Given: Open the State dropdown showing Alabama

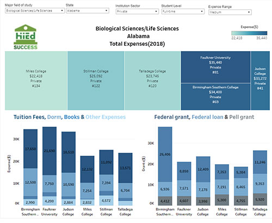Looking at the screenshot, I should tap(88, 10).
